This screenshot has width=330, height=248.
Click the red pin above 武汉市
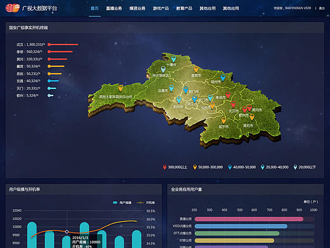[233, 104]
